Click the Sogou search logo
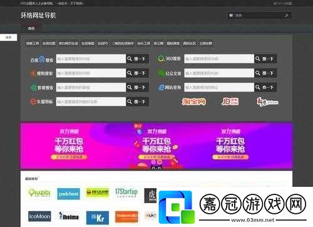Viewport: 313px width, 227px height. tap(42, 73)
